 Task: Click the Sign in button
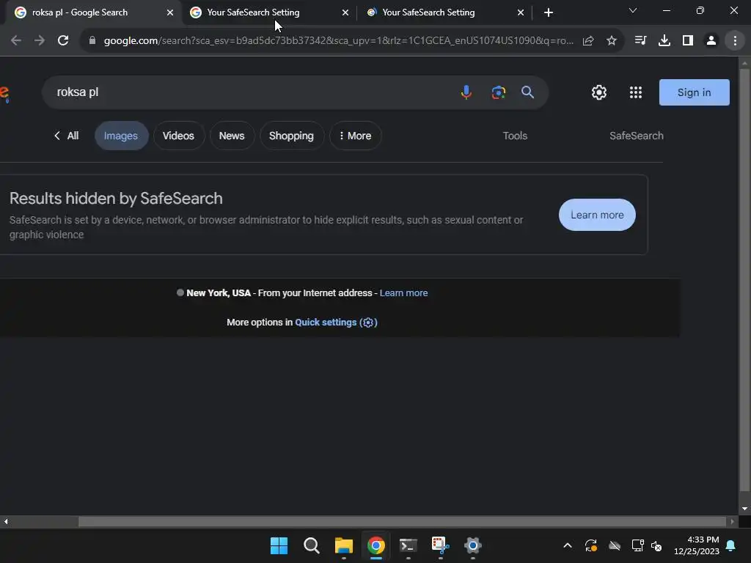click(x=694, y=92)
